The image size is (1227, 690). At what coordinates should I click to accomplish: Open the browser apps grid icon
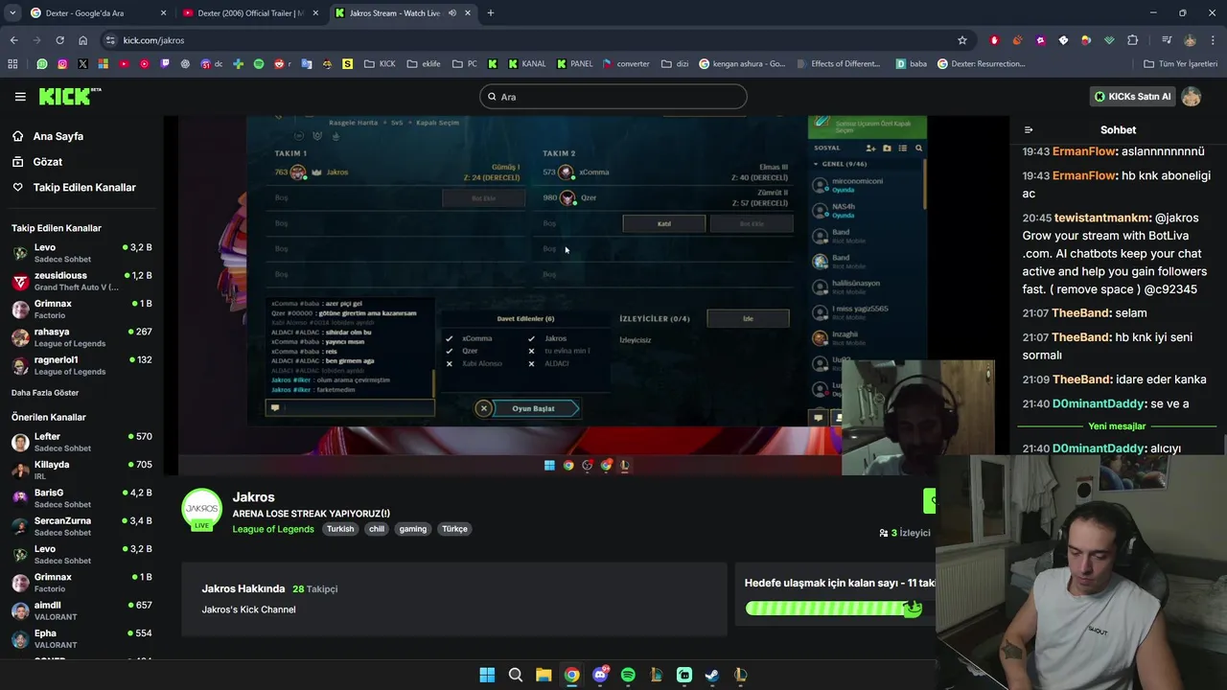pos(12,64)
